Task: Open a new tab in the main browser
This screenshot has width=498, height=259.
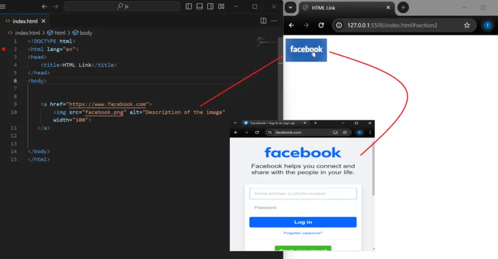Action: 403,8
